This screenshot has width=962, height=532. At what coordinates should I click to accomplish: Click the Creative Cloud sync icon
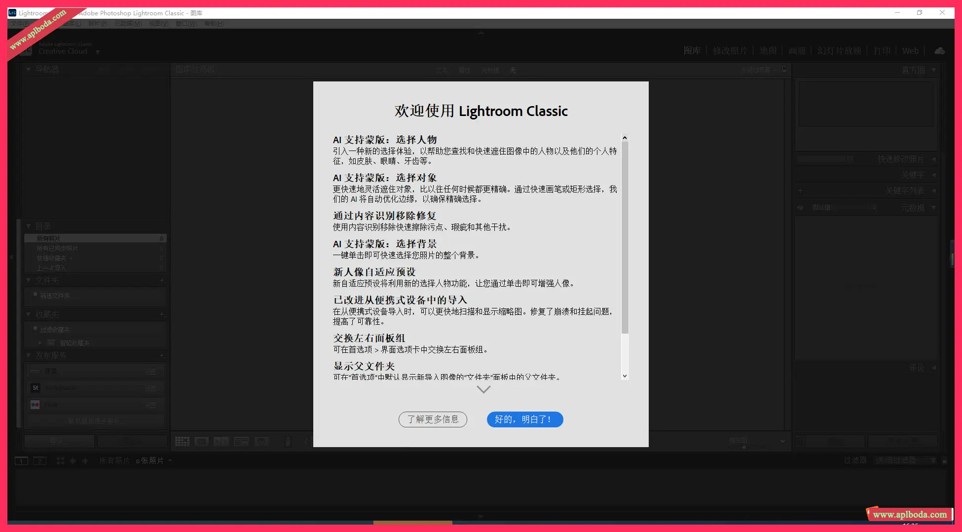939,50
